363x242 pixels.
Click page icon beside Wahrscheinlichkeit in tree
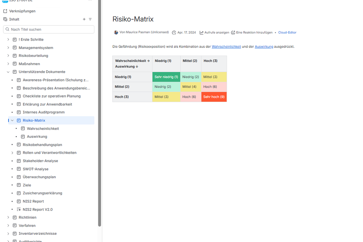[x=23, y=129]
